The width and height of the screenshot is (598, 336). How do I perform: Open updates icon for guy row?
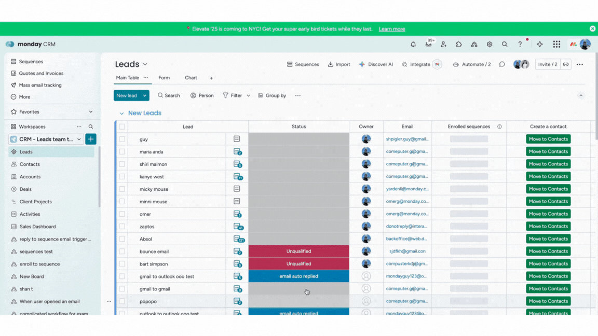pyautogui.click(x=237, y=139)
